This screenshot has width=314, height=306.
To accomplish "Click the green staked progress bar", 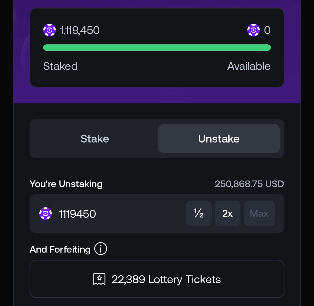I will click(x=157, y=48).
